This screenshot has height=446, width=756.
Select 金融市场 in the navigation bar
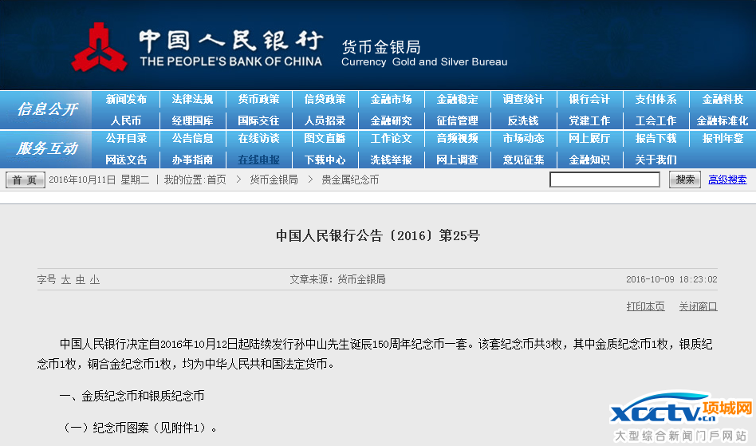[x=391, y=100]
